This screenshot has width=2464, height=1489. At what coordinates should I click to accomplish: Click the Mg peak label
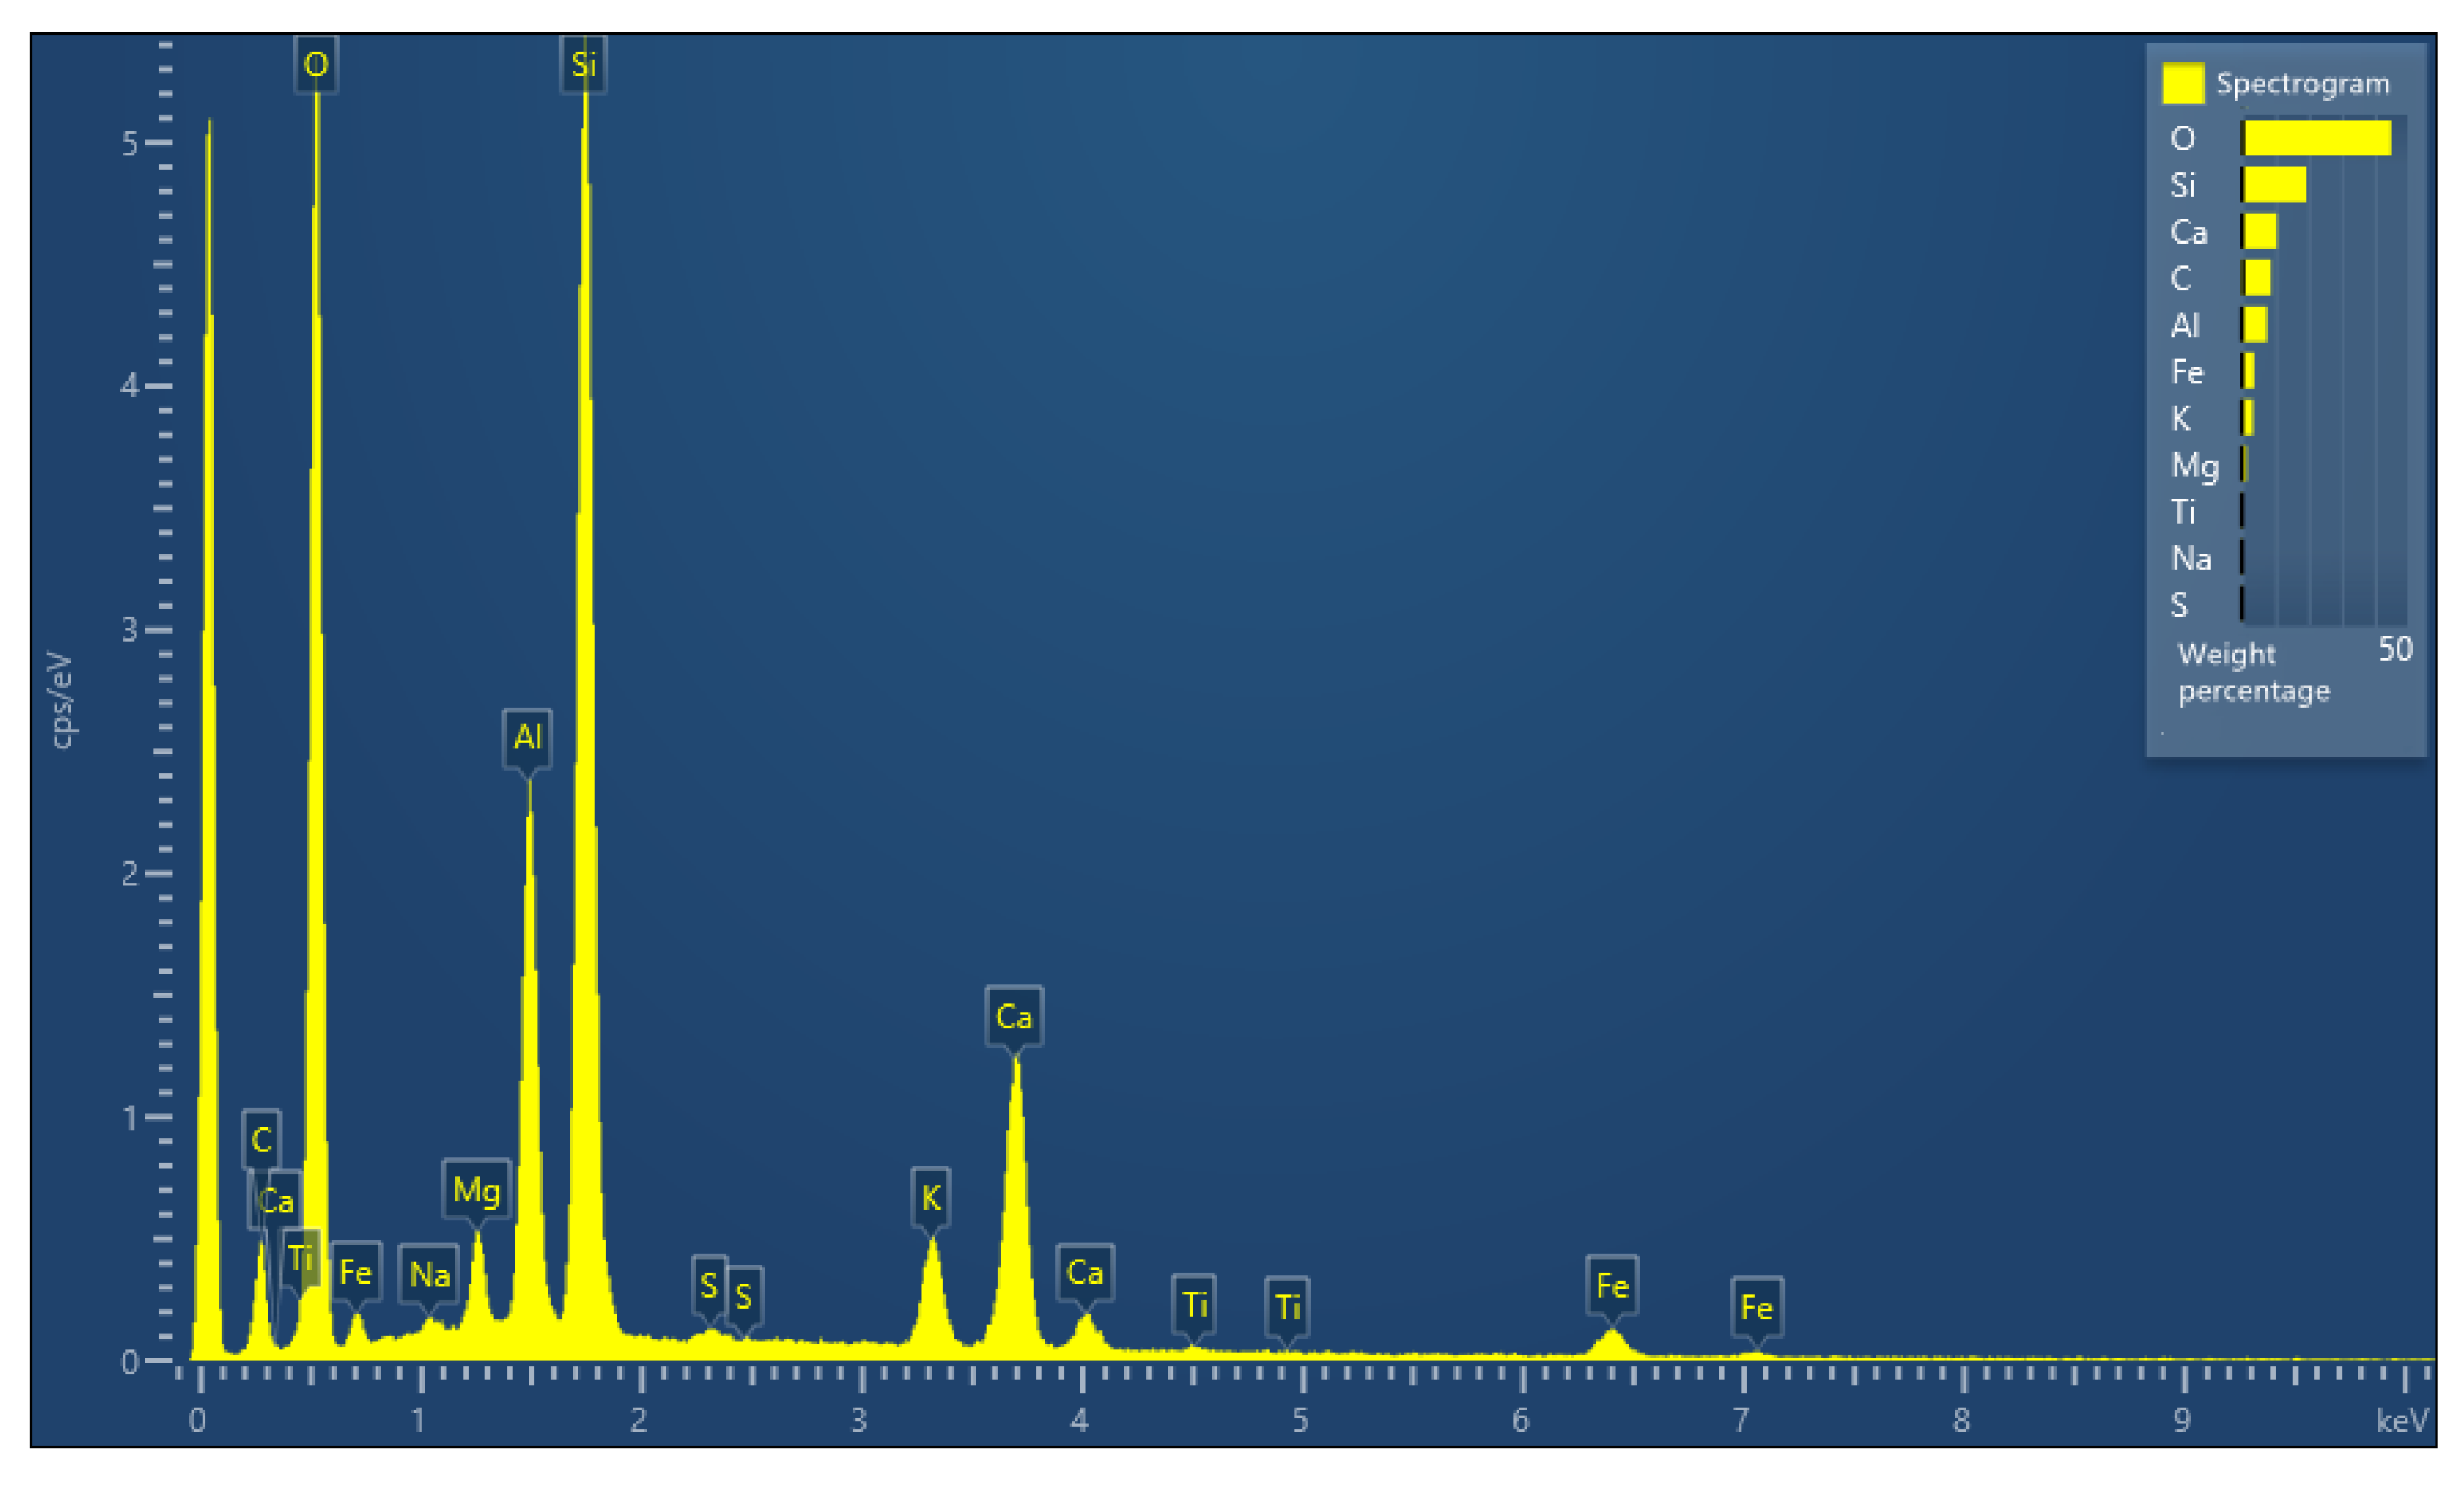point(479,1191)
